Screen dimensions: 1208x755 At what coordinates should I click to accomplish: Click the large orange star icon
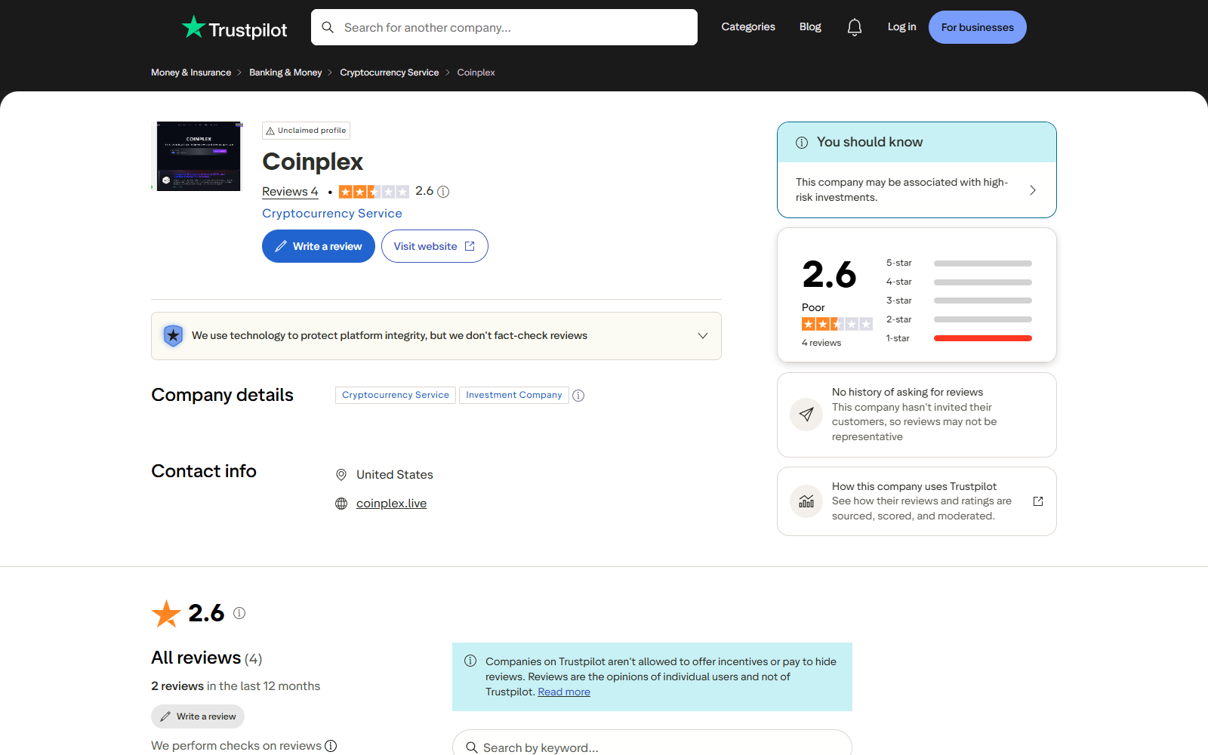click(166, 613)
